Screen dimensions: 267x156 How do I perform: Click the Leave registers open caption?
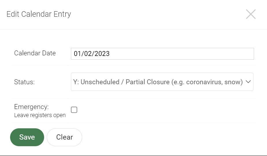pyautogui.click(x=40, y=115)
